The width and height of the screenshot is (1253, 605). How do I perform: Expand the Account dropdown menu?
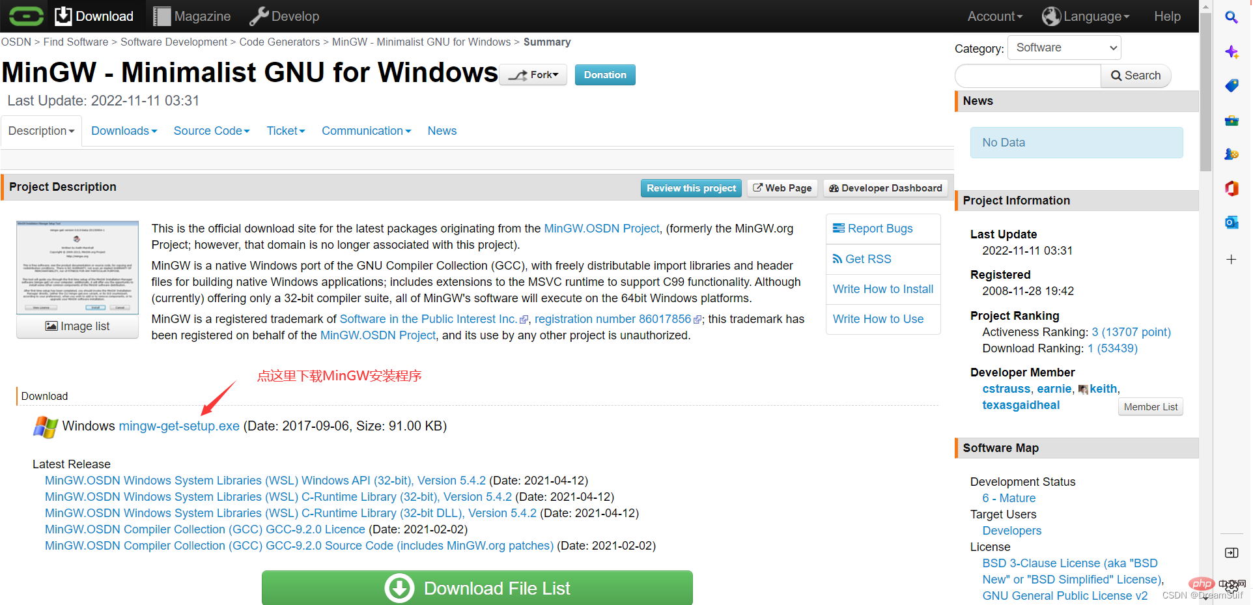pos(994,16)
